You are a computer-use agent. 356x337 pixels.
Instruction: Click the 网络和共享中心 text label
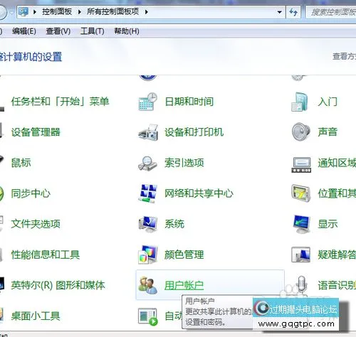point(199,193)
